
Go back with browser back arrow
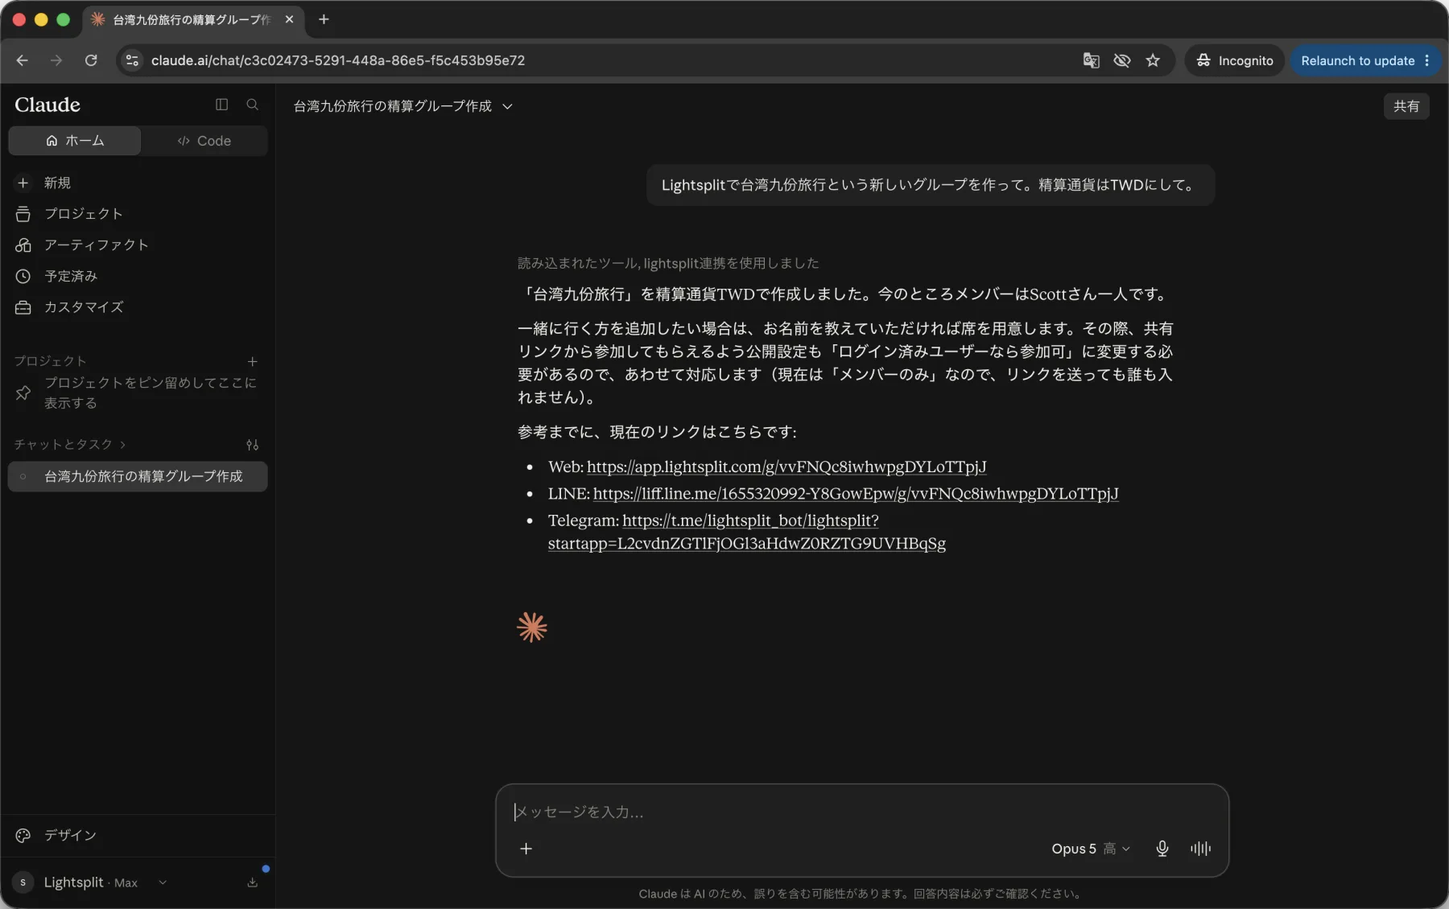click(22, 60)
